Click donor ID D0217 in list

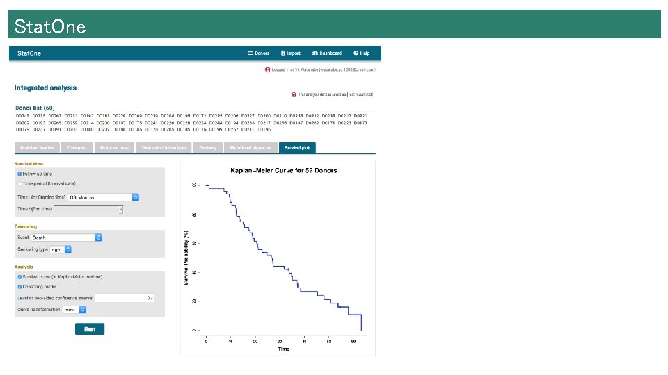pyautogui.click(x=264, y=123)
